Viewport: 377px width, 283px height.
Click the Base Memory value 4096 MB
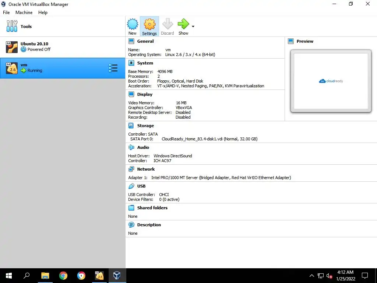coord(165,71)
